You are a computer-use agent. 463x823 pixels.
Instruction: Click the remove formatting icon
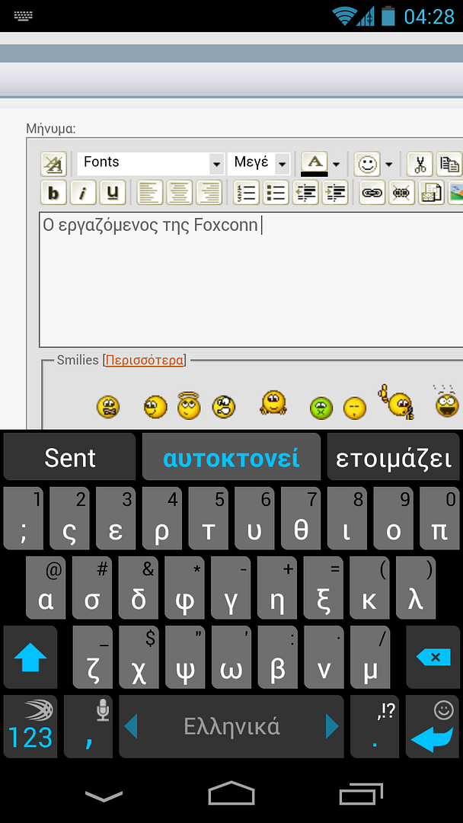[x=53, y=165]
